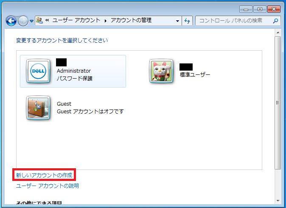Click the Guest account name
This screenshot has height=208, width=286.
click(x=64, y=104)
